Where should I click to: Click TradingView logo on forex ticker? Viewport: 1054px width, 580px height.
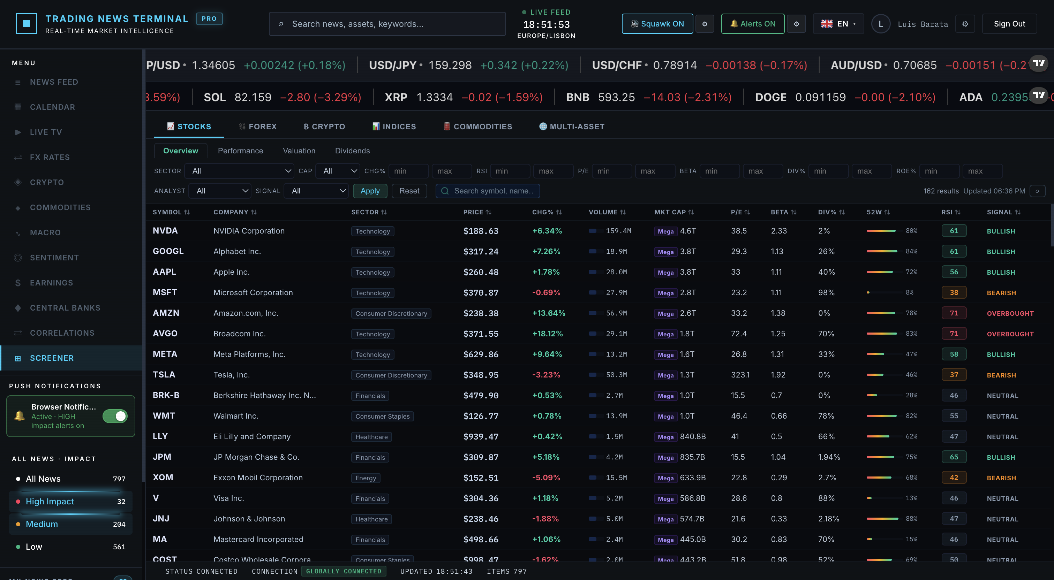pos(1038,63)
